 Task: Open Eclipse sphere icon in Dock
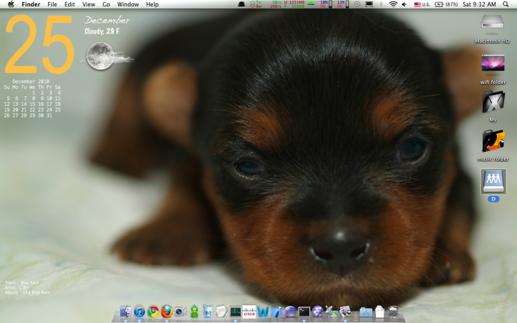(290, 311)
